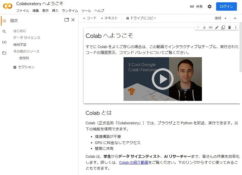
Task: Open the 挿入 menu
Action: pyautogui.click(x=55, y=10)
